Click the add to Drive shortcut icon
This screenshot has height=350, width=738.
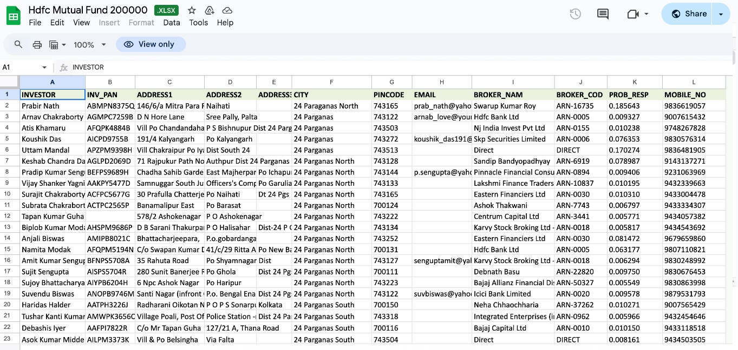pyautogui.click(x=210, y=11)
